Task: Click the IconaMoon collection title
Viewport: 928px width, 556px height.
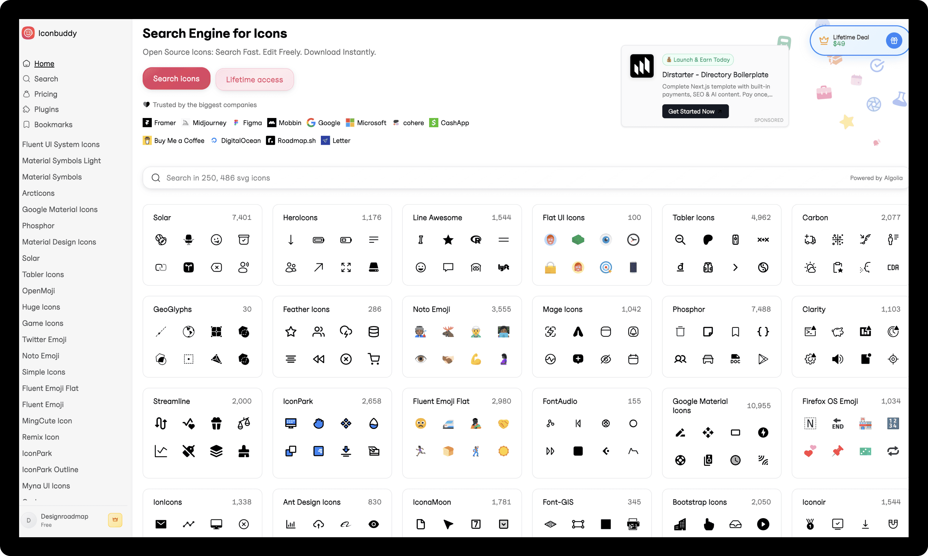Action: pyautogui.click(x=431, y=502)
